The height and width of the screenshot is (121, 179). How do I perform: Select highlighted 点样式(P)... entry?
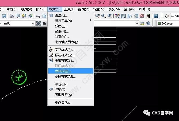pyautogui.click(x=71, y=71)
